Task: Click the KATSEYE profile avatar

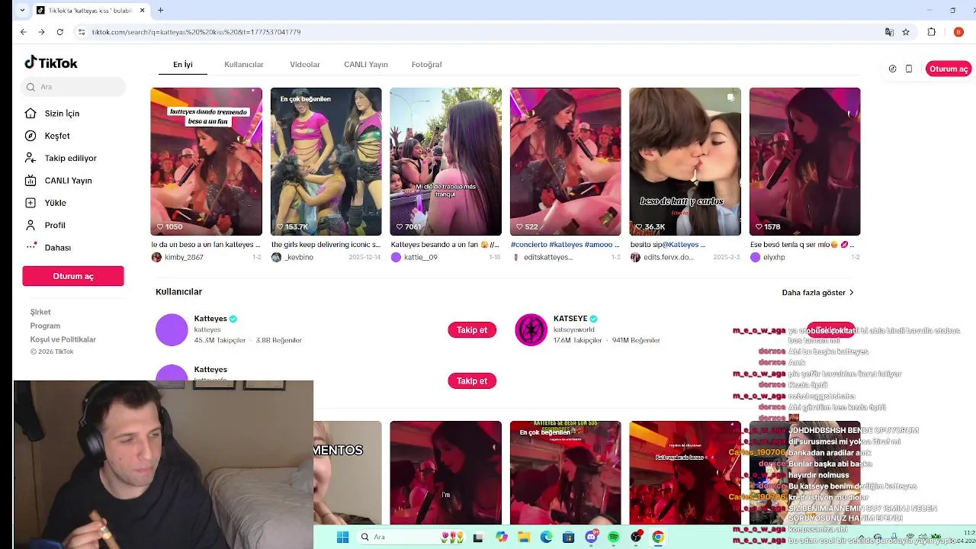Action: click(x=531, y=330)
